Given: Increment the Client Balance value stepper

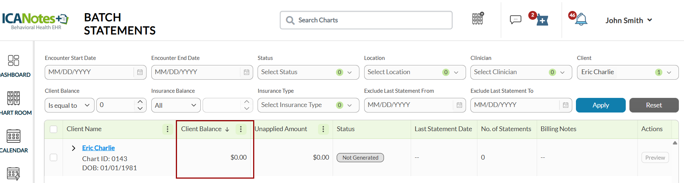Looking at the screenshot, I should tap(140, 102).
